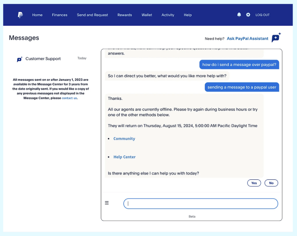Open the notifications bell
This screenshot has width=297, height=236.
click(239, 15)
